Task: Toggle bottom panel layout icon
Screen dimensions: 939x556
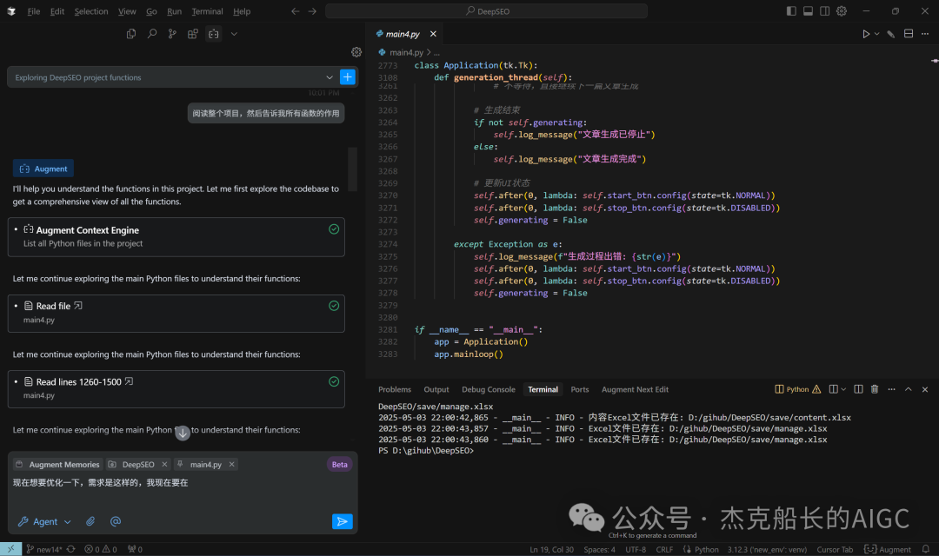Action: coord(808,10)
